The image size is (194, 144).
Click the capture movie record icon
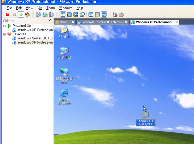115,15
